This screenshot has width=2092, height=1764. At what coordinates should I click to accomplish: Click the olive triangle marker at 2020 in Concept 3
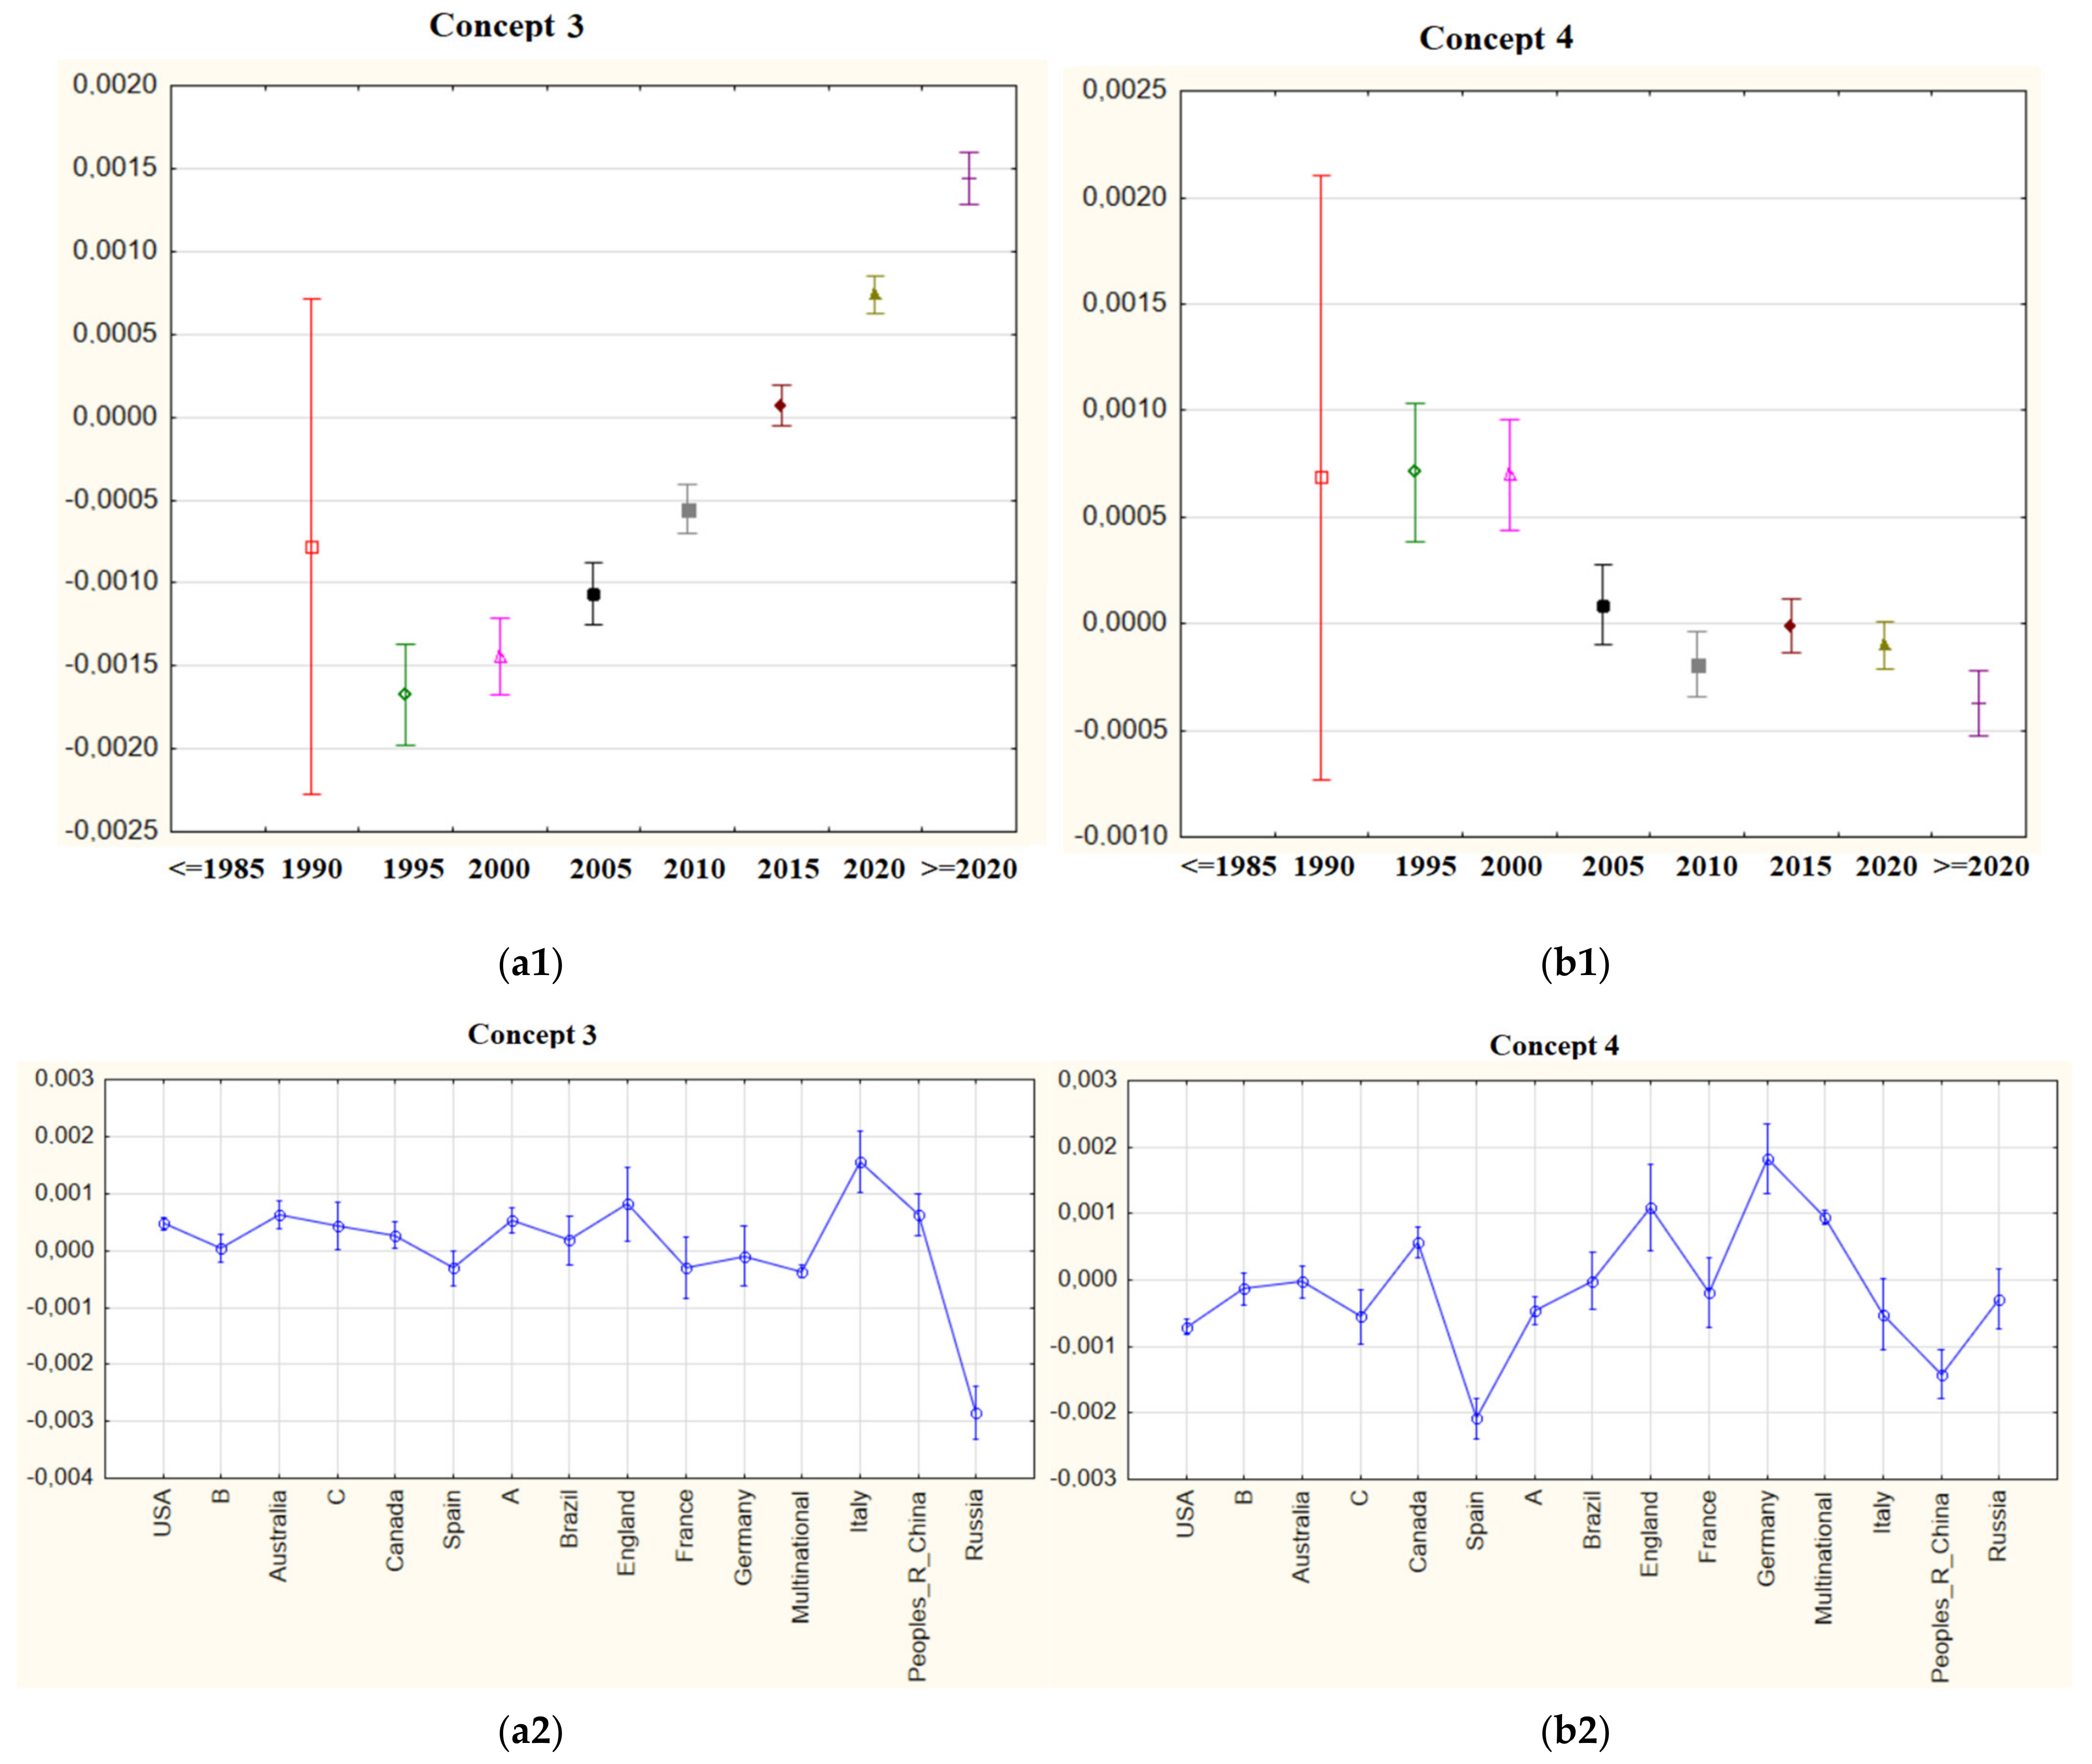click(874, 294)
